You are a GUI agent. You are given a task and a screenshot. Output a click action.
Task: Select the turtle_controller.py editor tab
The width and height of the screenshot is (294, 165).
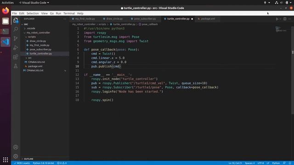pos(178,19)
